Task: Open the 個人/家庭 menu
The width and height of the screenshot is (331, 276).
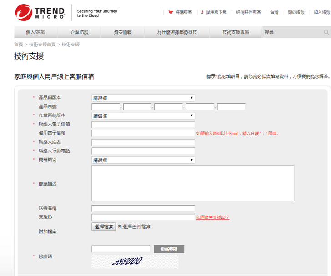Action: tap(35, 32)
